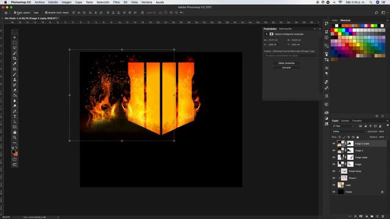Open the layer comp dropdown in Propiedades

pos(291,56)
